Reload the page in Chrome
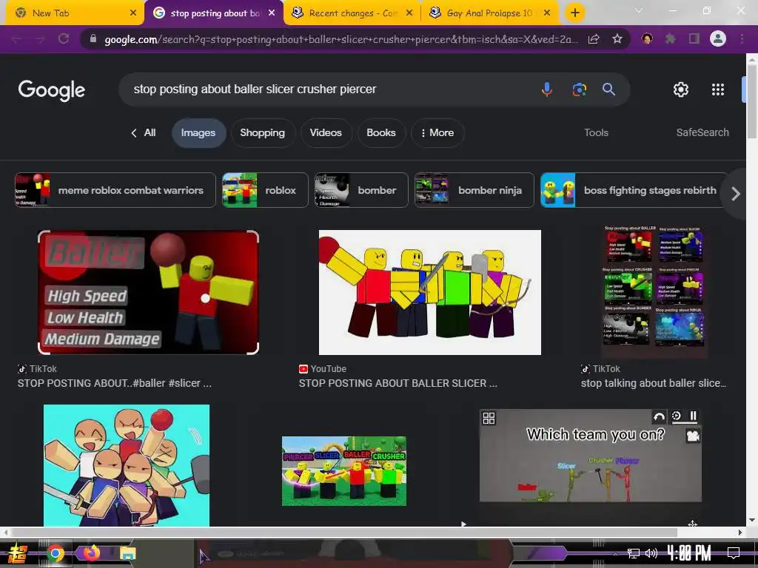Viewport: 758px width, 568px height. [x=64, y=38]
